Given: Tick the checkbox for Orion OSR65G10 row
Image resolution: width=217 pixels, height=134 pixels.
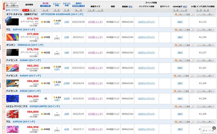Looking at the screenshot, I should pyautogui.click(x=4, y=51).
